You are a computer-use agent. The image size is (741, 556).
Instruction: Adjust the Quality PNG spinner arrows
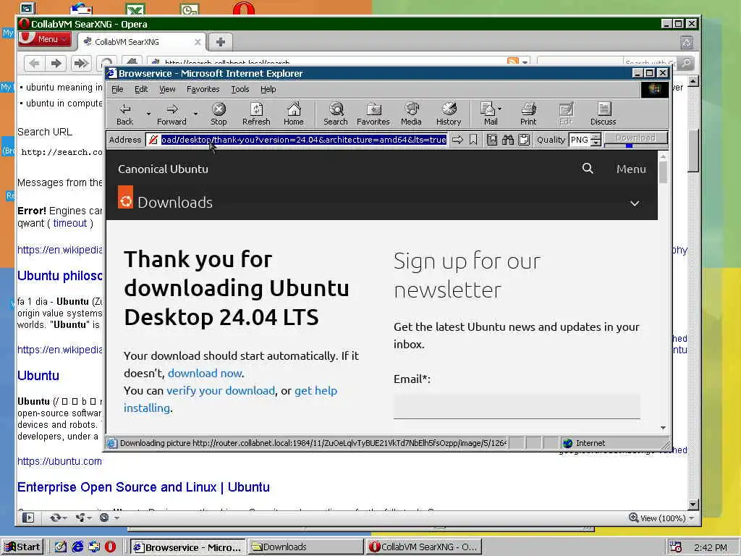(x=596, y=140)
